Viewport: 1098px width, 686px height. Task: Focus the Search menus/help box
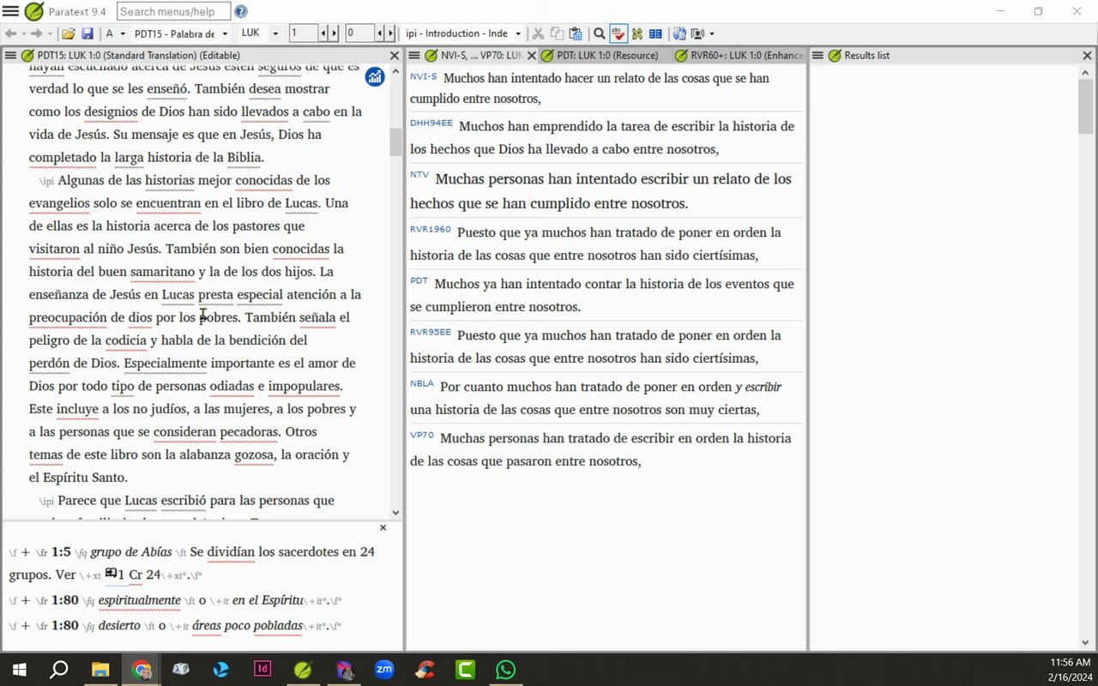pyautogui.click(x=173, y=11)
